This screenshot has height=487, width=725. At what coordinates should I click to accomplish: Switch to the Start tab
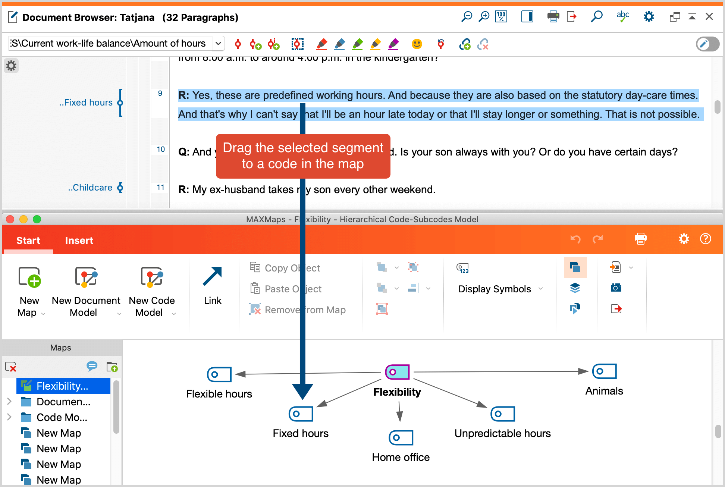tap(28, 241)
